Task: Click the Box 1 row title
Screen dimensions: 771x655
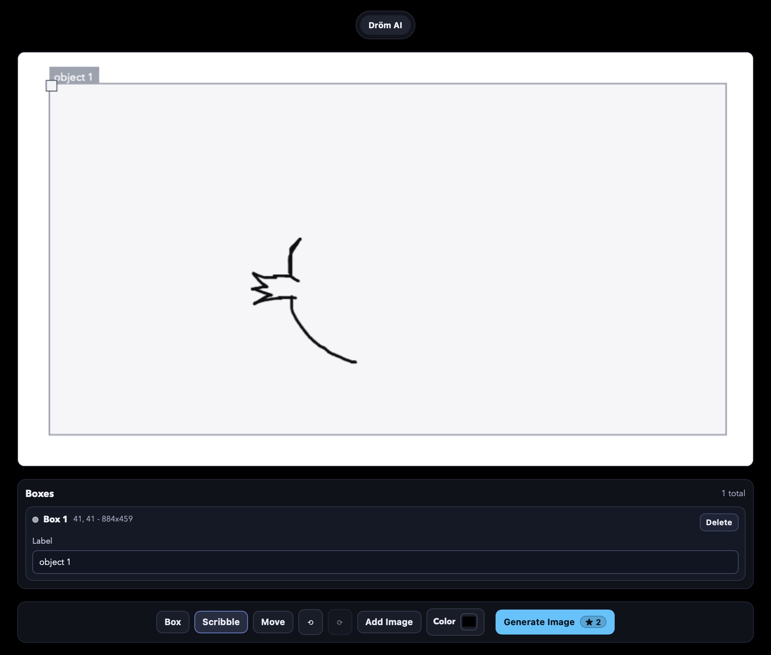Action: (x=55, y=519)
